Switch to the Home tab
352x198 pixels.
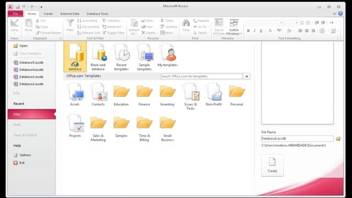(x=32, y=14)
